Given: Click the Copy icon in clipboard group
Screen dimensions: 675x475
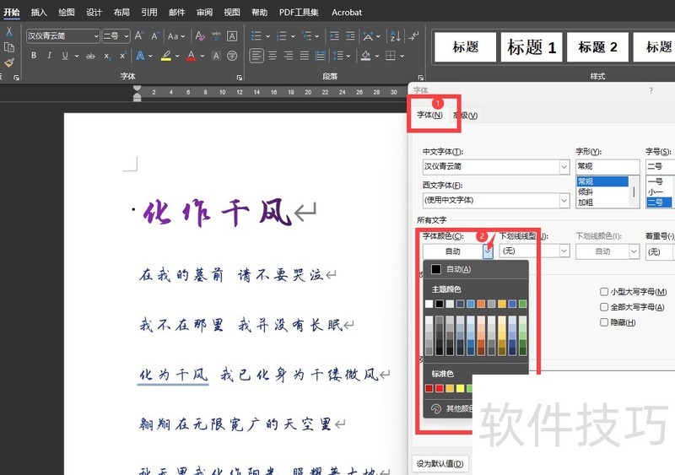Looking at the screenshot, I should 8,48.
